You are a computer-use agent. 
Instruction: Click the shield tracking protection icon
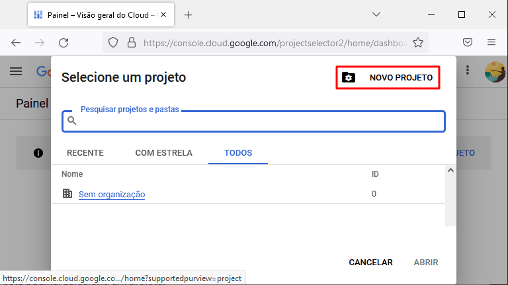point(113,42)
